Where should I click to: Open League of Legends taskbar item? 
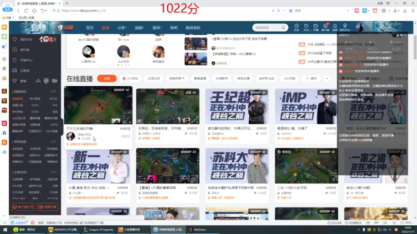coord(99,229)
